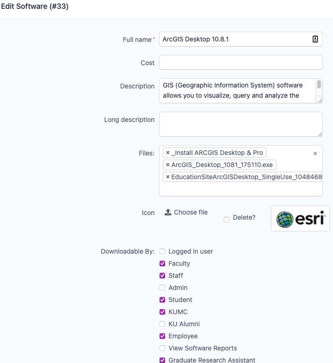Click the upload icon next to Choose file
Viewport: 333px width, 363px height.
point(168,212)
